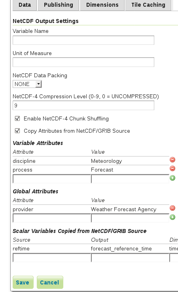Image resolution: width=178 pixels, height=292 pixels.
Task: Add new global attribute with green plus
Action: (x=172, y=217)
